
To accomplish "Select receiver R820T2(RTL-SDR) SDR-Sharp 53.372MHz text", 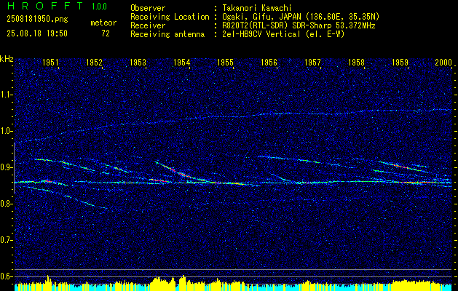I will [299, 25].
